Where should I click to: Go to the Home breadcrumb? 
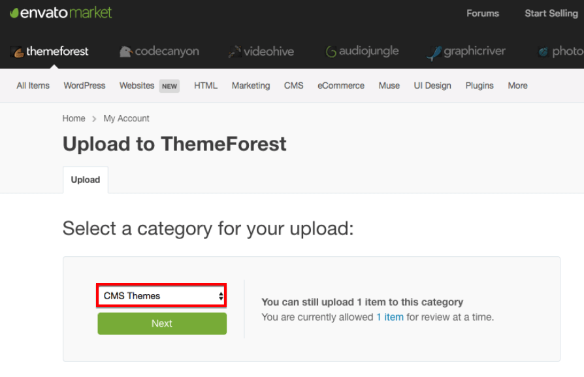coord(74,118)
